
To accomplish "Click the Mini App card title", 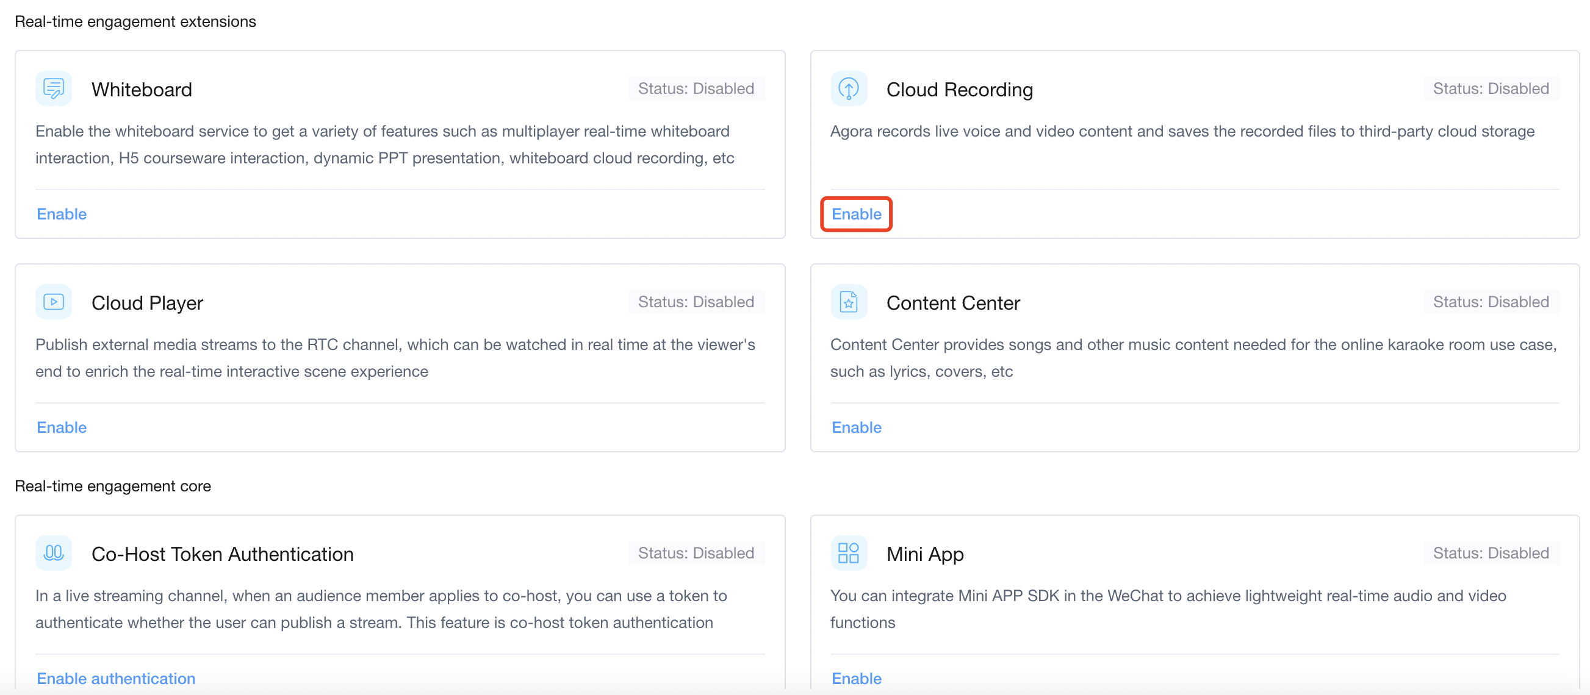I will coord(924,554).
